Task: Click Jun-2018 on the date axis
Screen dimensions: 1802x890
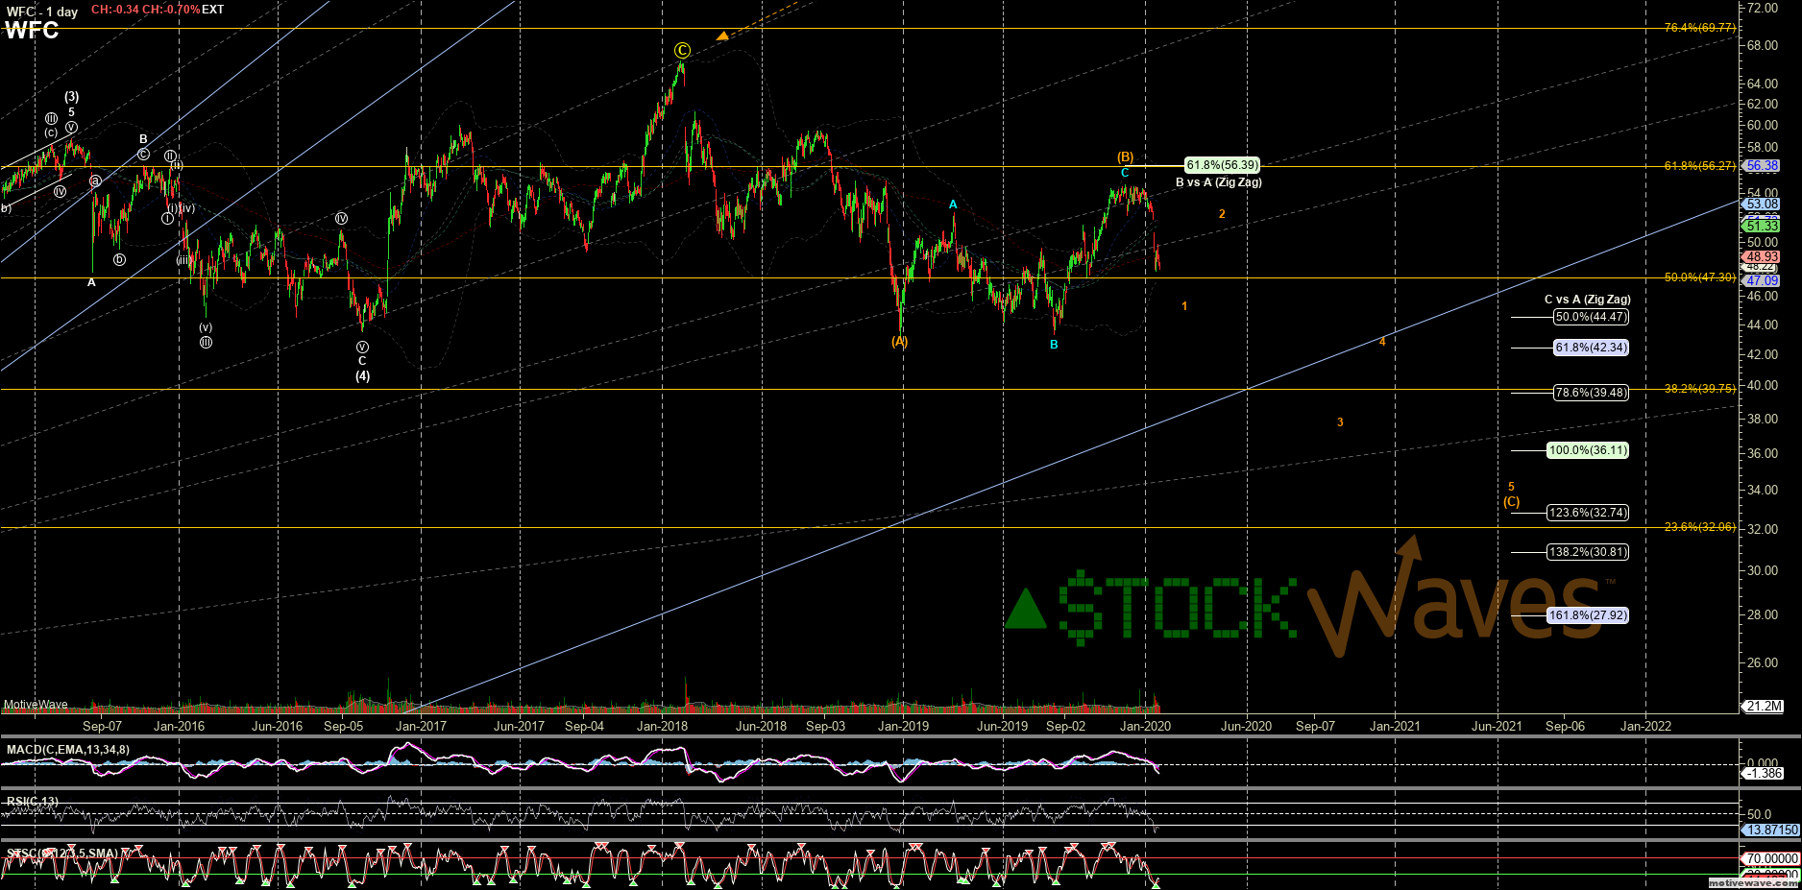Action: click(761, 727)
